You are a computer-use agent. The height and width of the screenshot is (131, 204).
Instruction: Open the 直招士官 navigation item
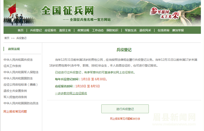pos(65,30)
